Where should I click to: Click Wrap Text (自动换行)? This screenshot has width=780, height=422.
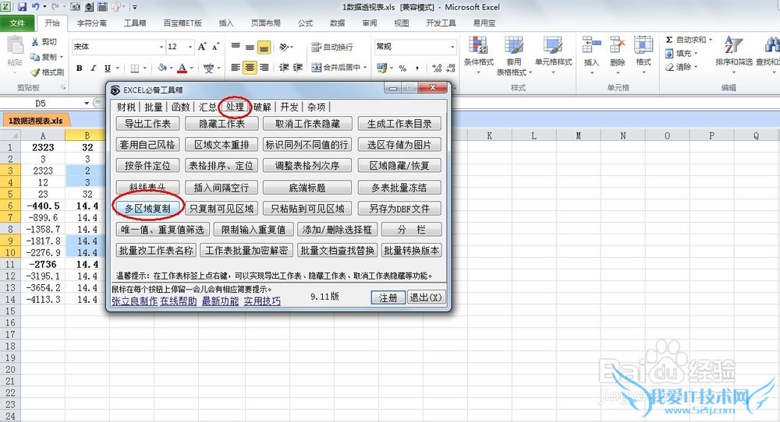[x=331, y=47]
